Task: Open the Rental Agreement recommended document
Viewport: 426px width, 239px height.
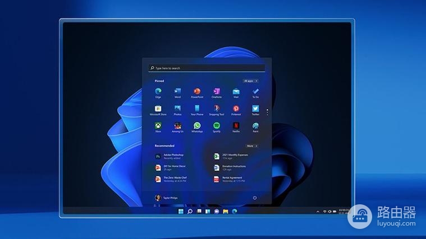Action: click(x=230, y=179)
